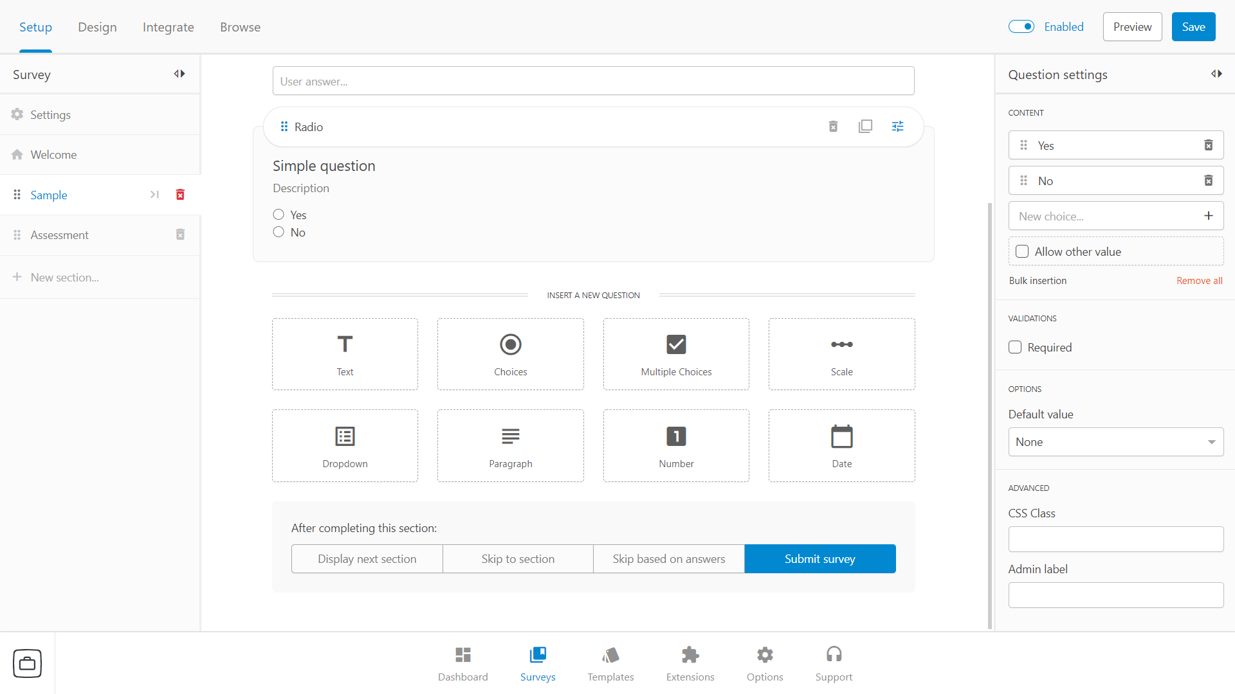
Task: Switch to the Integrate tab
Action: (169, 27)
